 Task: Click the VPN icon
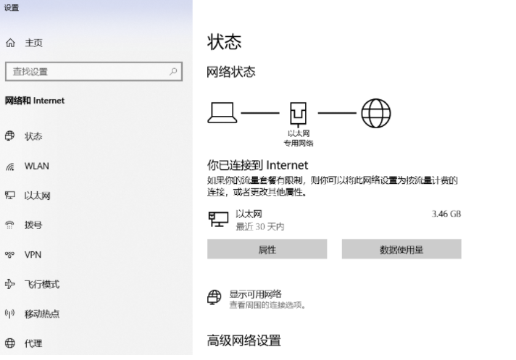[10, 255]
